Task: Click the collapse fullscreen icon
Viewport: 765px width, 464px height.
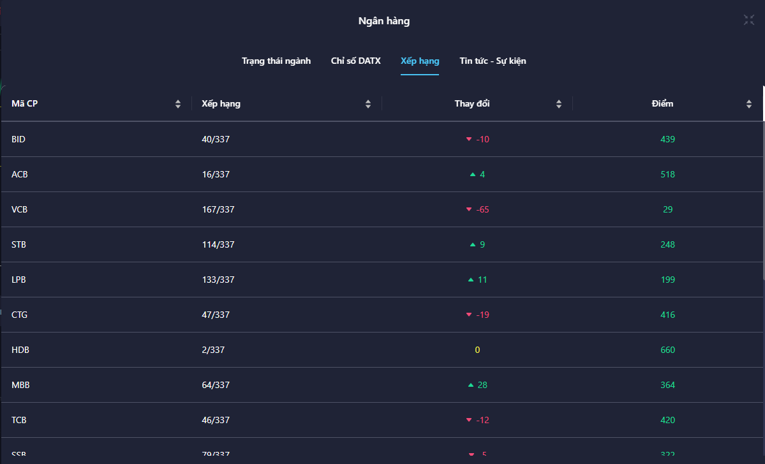Action: [x=749, y=20]
